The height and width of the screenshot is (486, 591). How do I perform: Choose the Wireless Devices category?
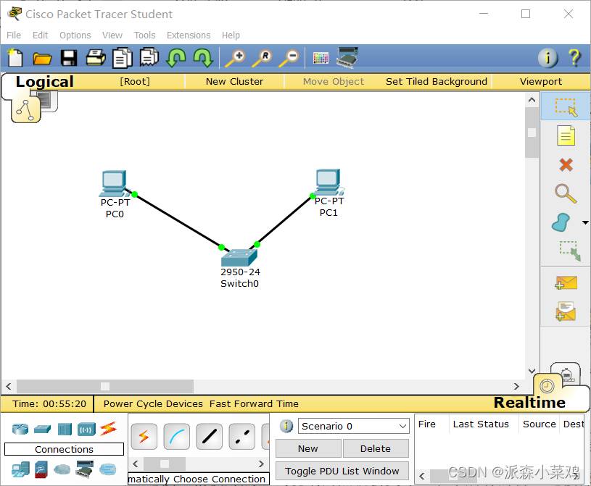click(86, 429)
